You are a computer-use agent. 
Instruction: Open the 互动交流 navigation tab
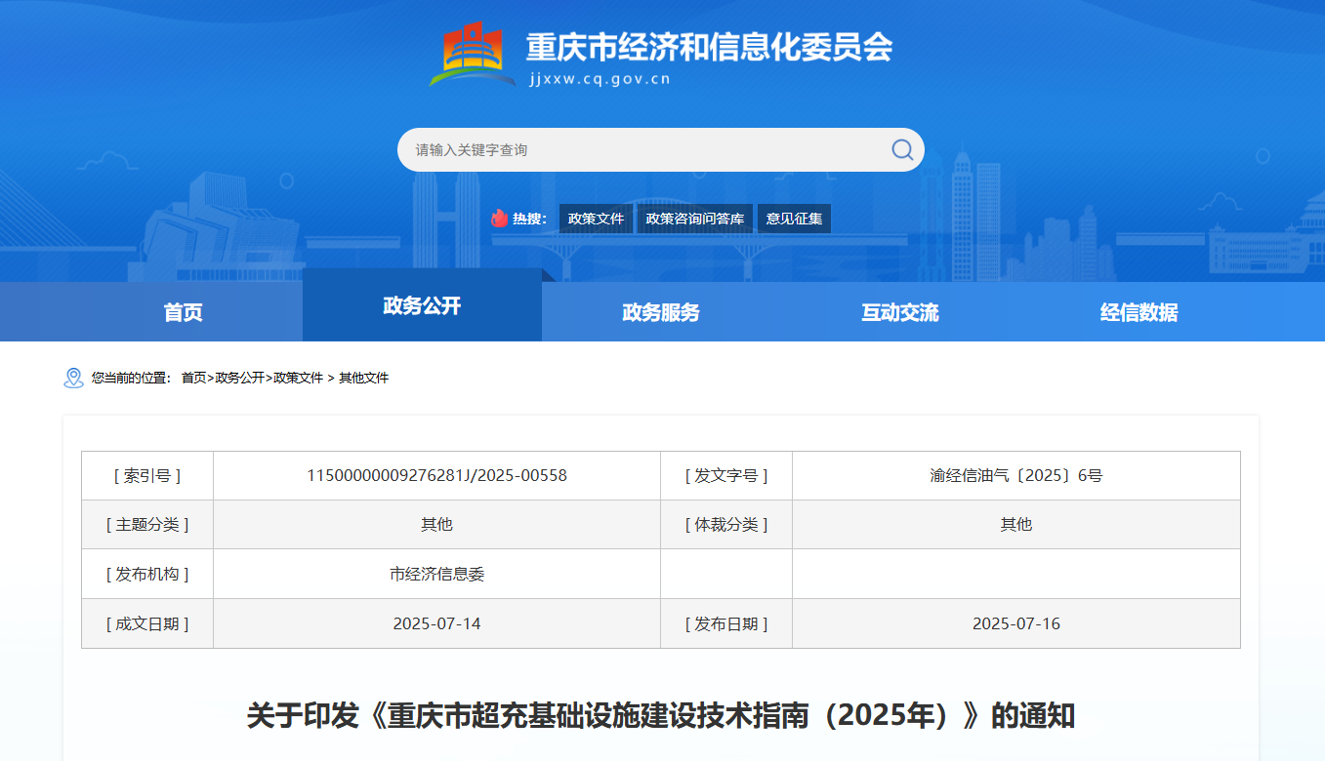[899, 312]
